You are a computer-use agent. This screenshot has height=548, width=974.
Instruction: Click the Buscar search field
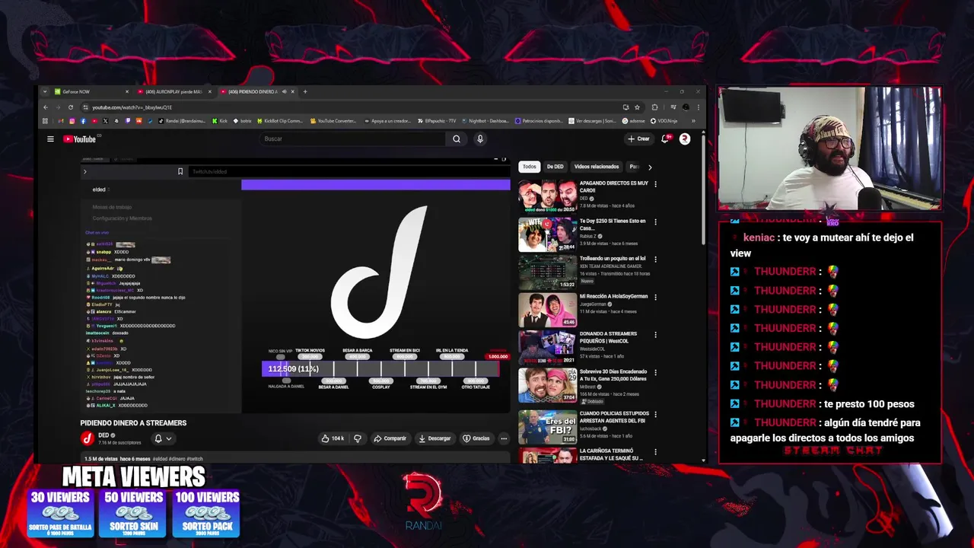point(352,139)
